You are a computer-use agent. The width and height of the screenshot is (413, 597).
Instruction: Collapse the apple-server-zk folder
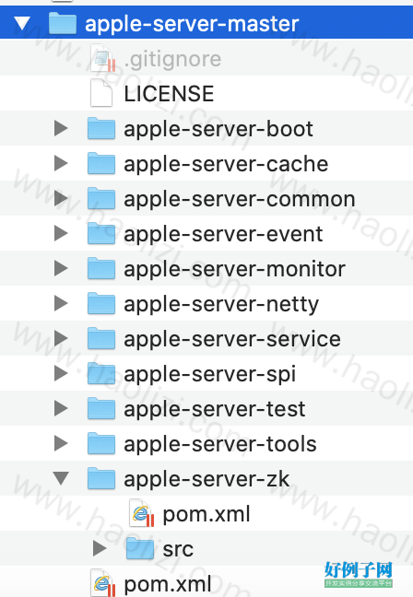[x=61, y=478]
